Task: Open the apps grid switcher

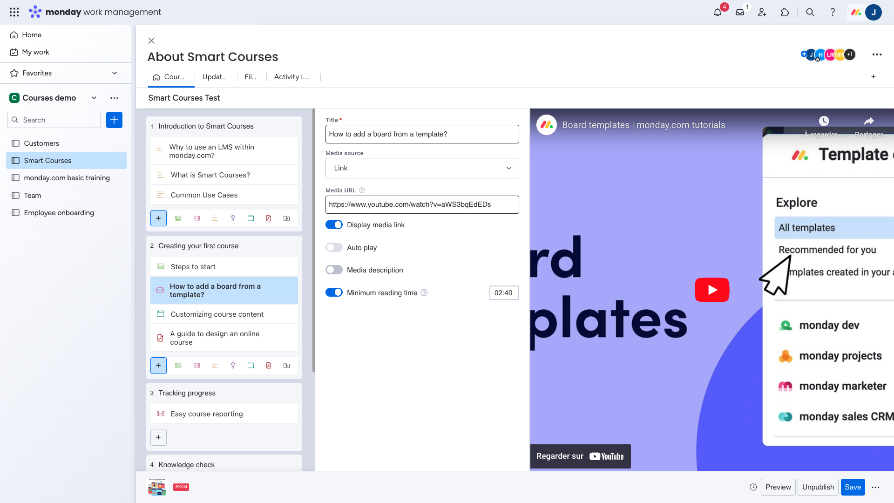Action: [x=14, y=12]
